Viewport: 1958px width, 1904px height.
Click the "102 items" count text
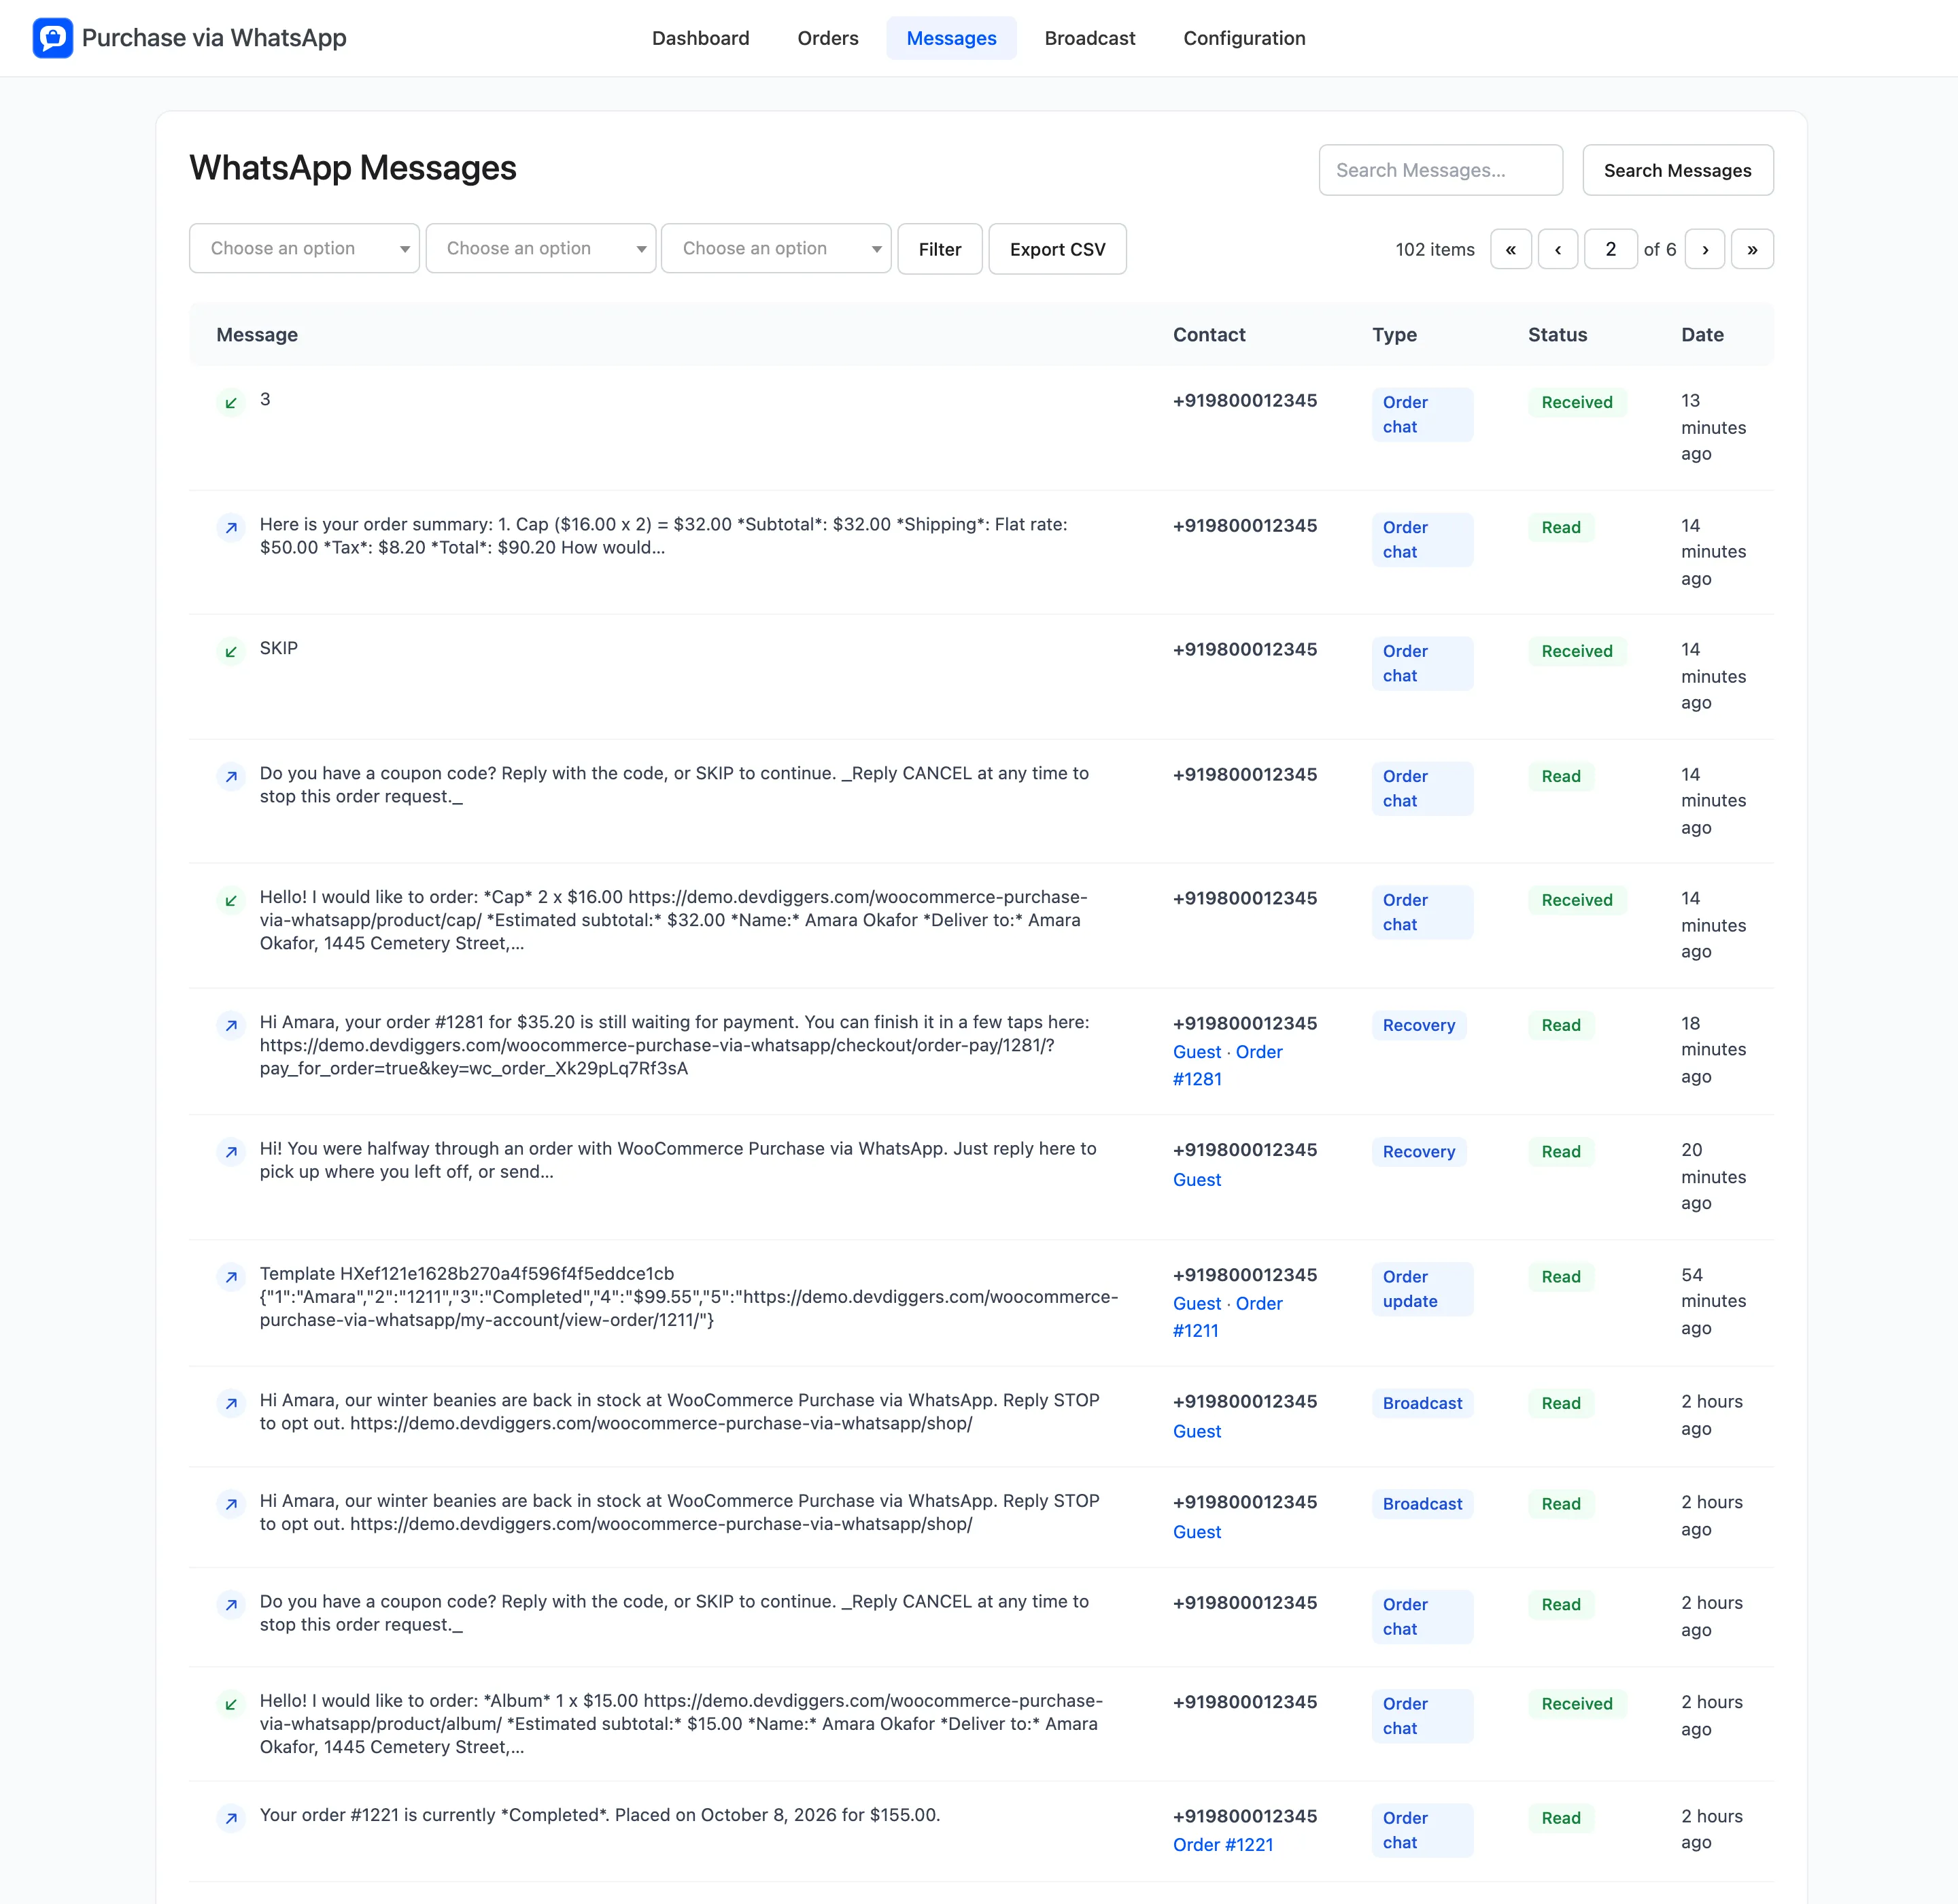pyautogui.click(x=1435, y=249)
